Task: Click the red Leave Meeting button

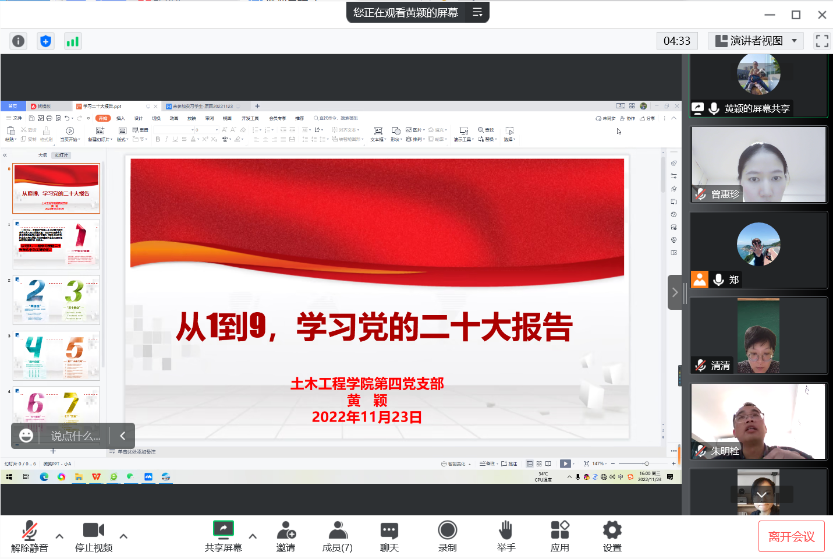Action: click(791, 536)
